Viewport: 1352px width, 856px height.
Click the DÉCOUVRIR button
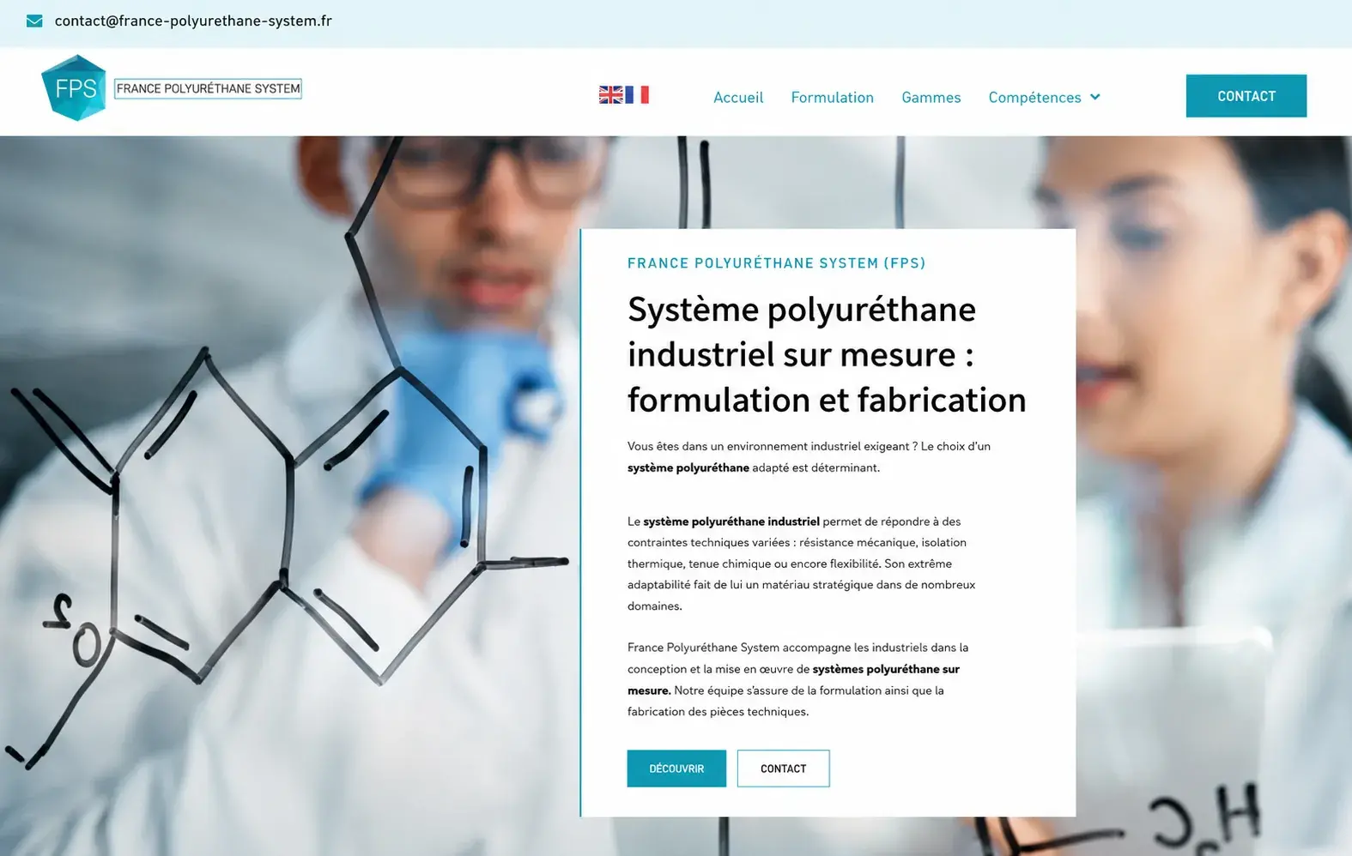coord(676,769)
